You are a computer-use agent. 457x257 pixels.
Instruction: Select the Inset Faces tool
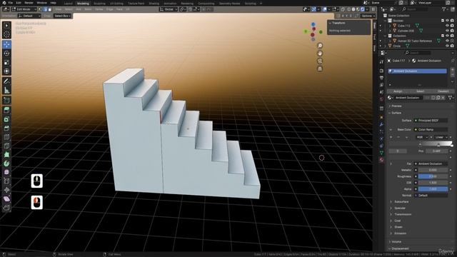click(6, 119)
